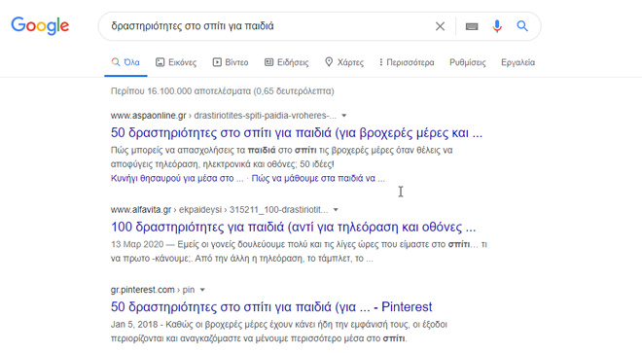Viewport: 642px width, 353px height.
Task: Switch to the Βίντεο tab
Action: (231, 62)
